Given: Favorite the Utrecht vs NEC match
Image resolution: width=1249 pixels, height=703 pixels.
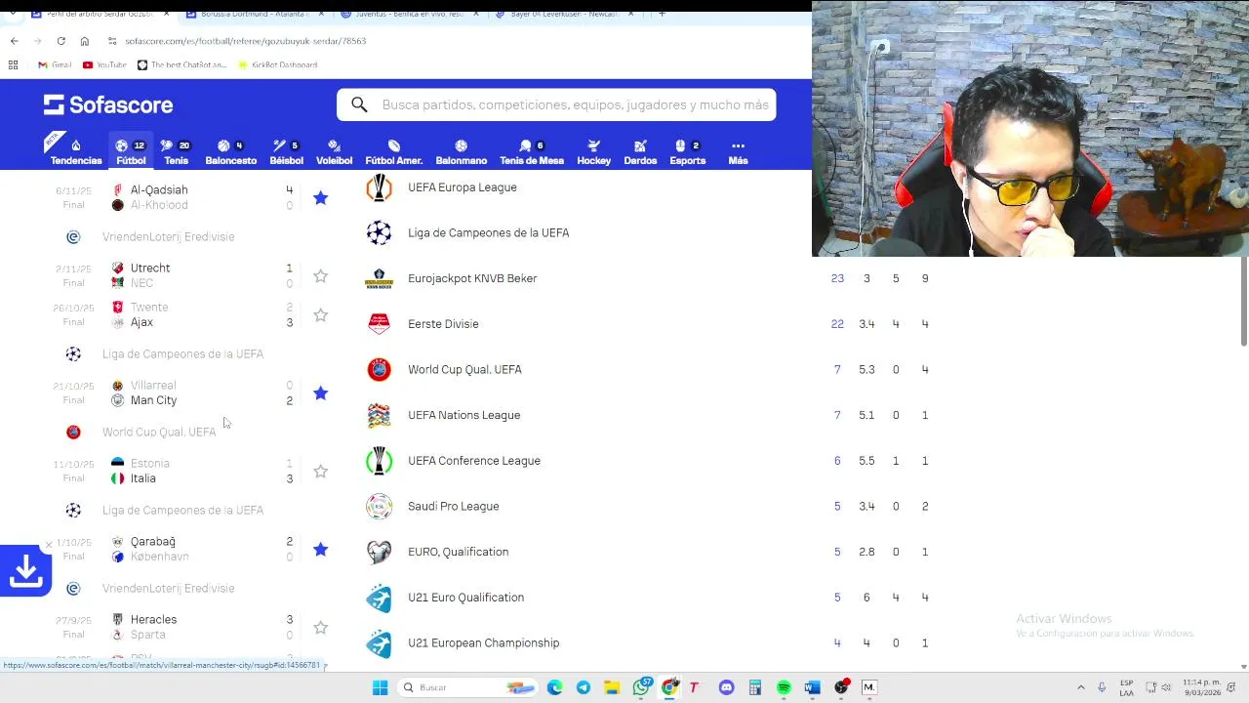Looking at the screenshot, I should click(x=320, y=275).
